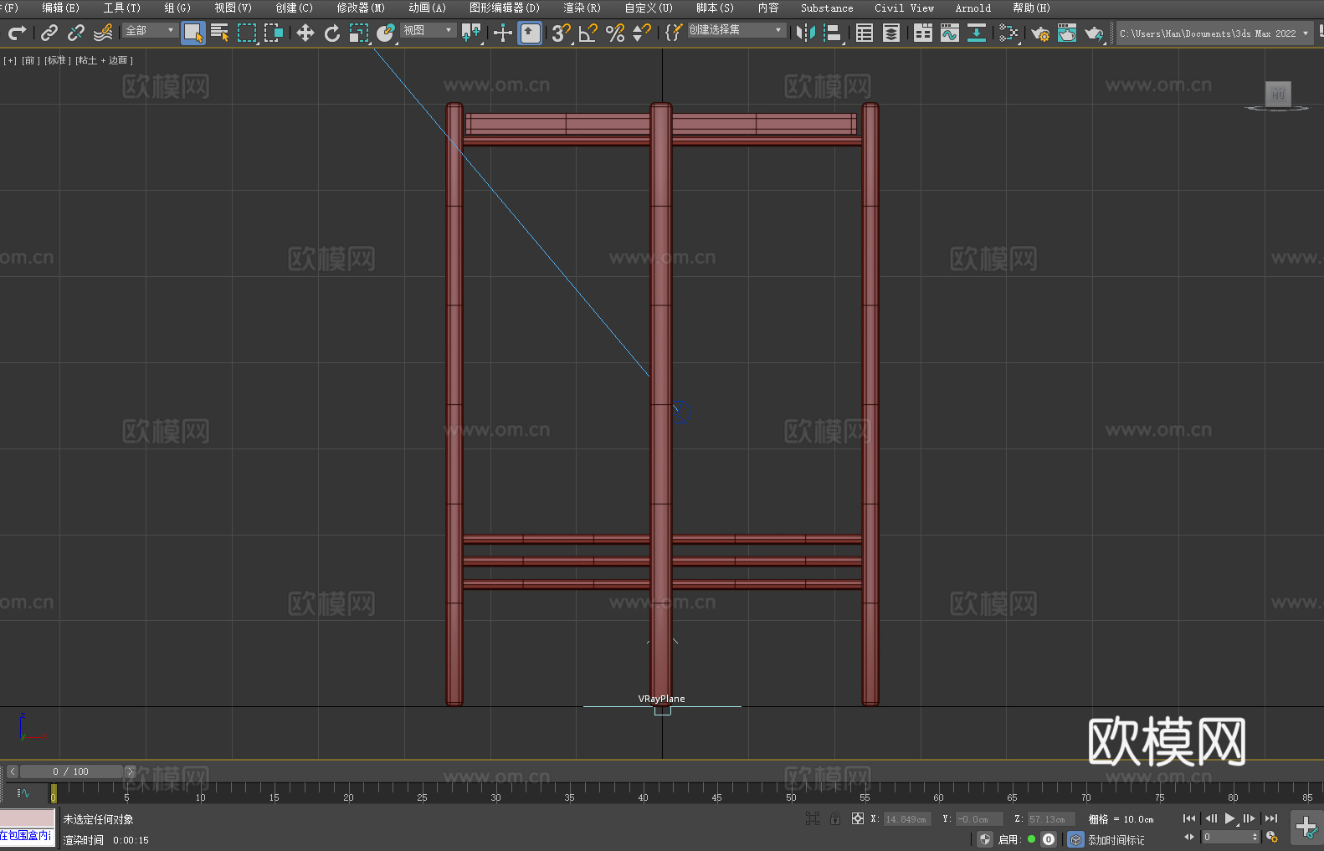Click the Mirror tool icon
Viewport: 1324px width, 851px height.
coord(806,33)
